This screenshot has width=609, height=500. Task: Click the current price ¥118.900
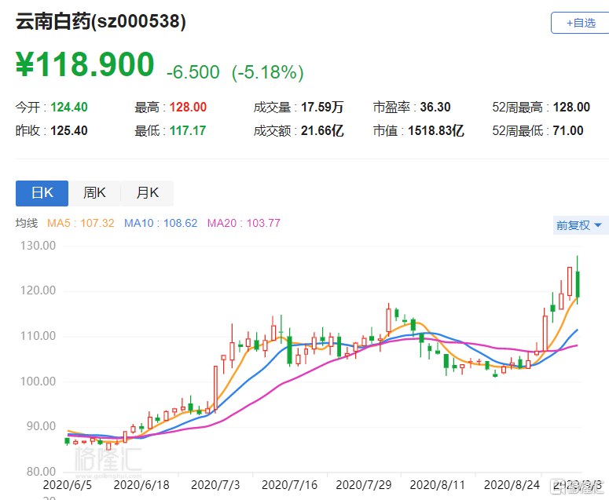[x=85, y=64]
